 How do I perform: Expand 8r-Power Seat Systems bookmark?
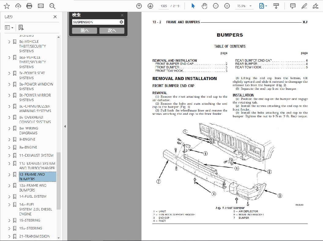9,73
